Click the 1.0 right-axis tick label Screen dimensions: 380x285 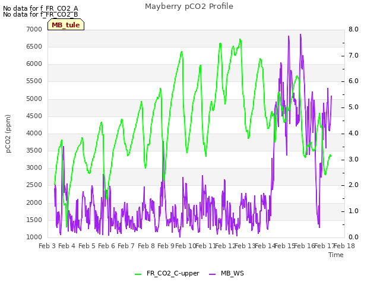point(353,211)
